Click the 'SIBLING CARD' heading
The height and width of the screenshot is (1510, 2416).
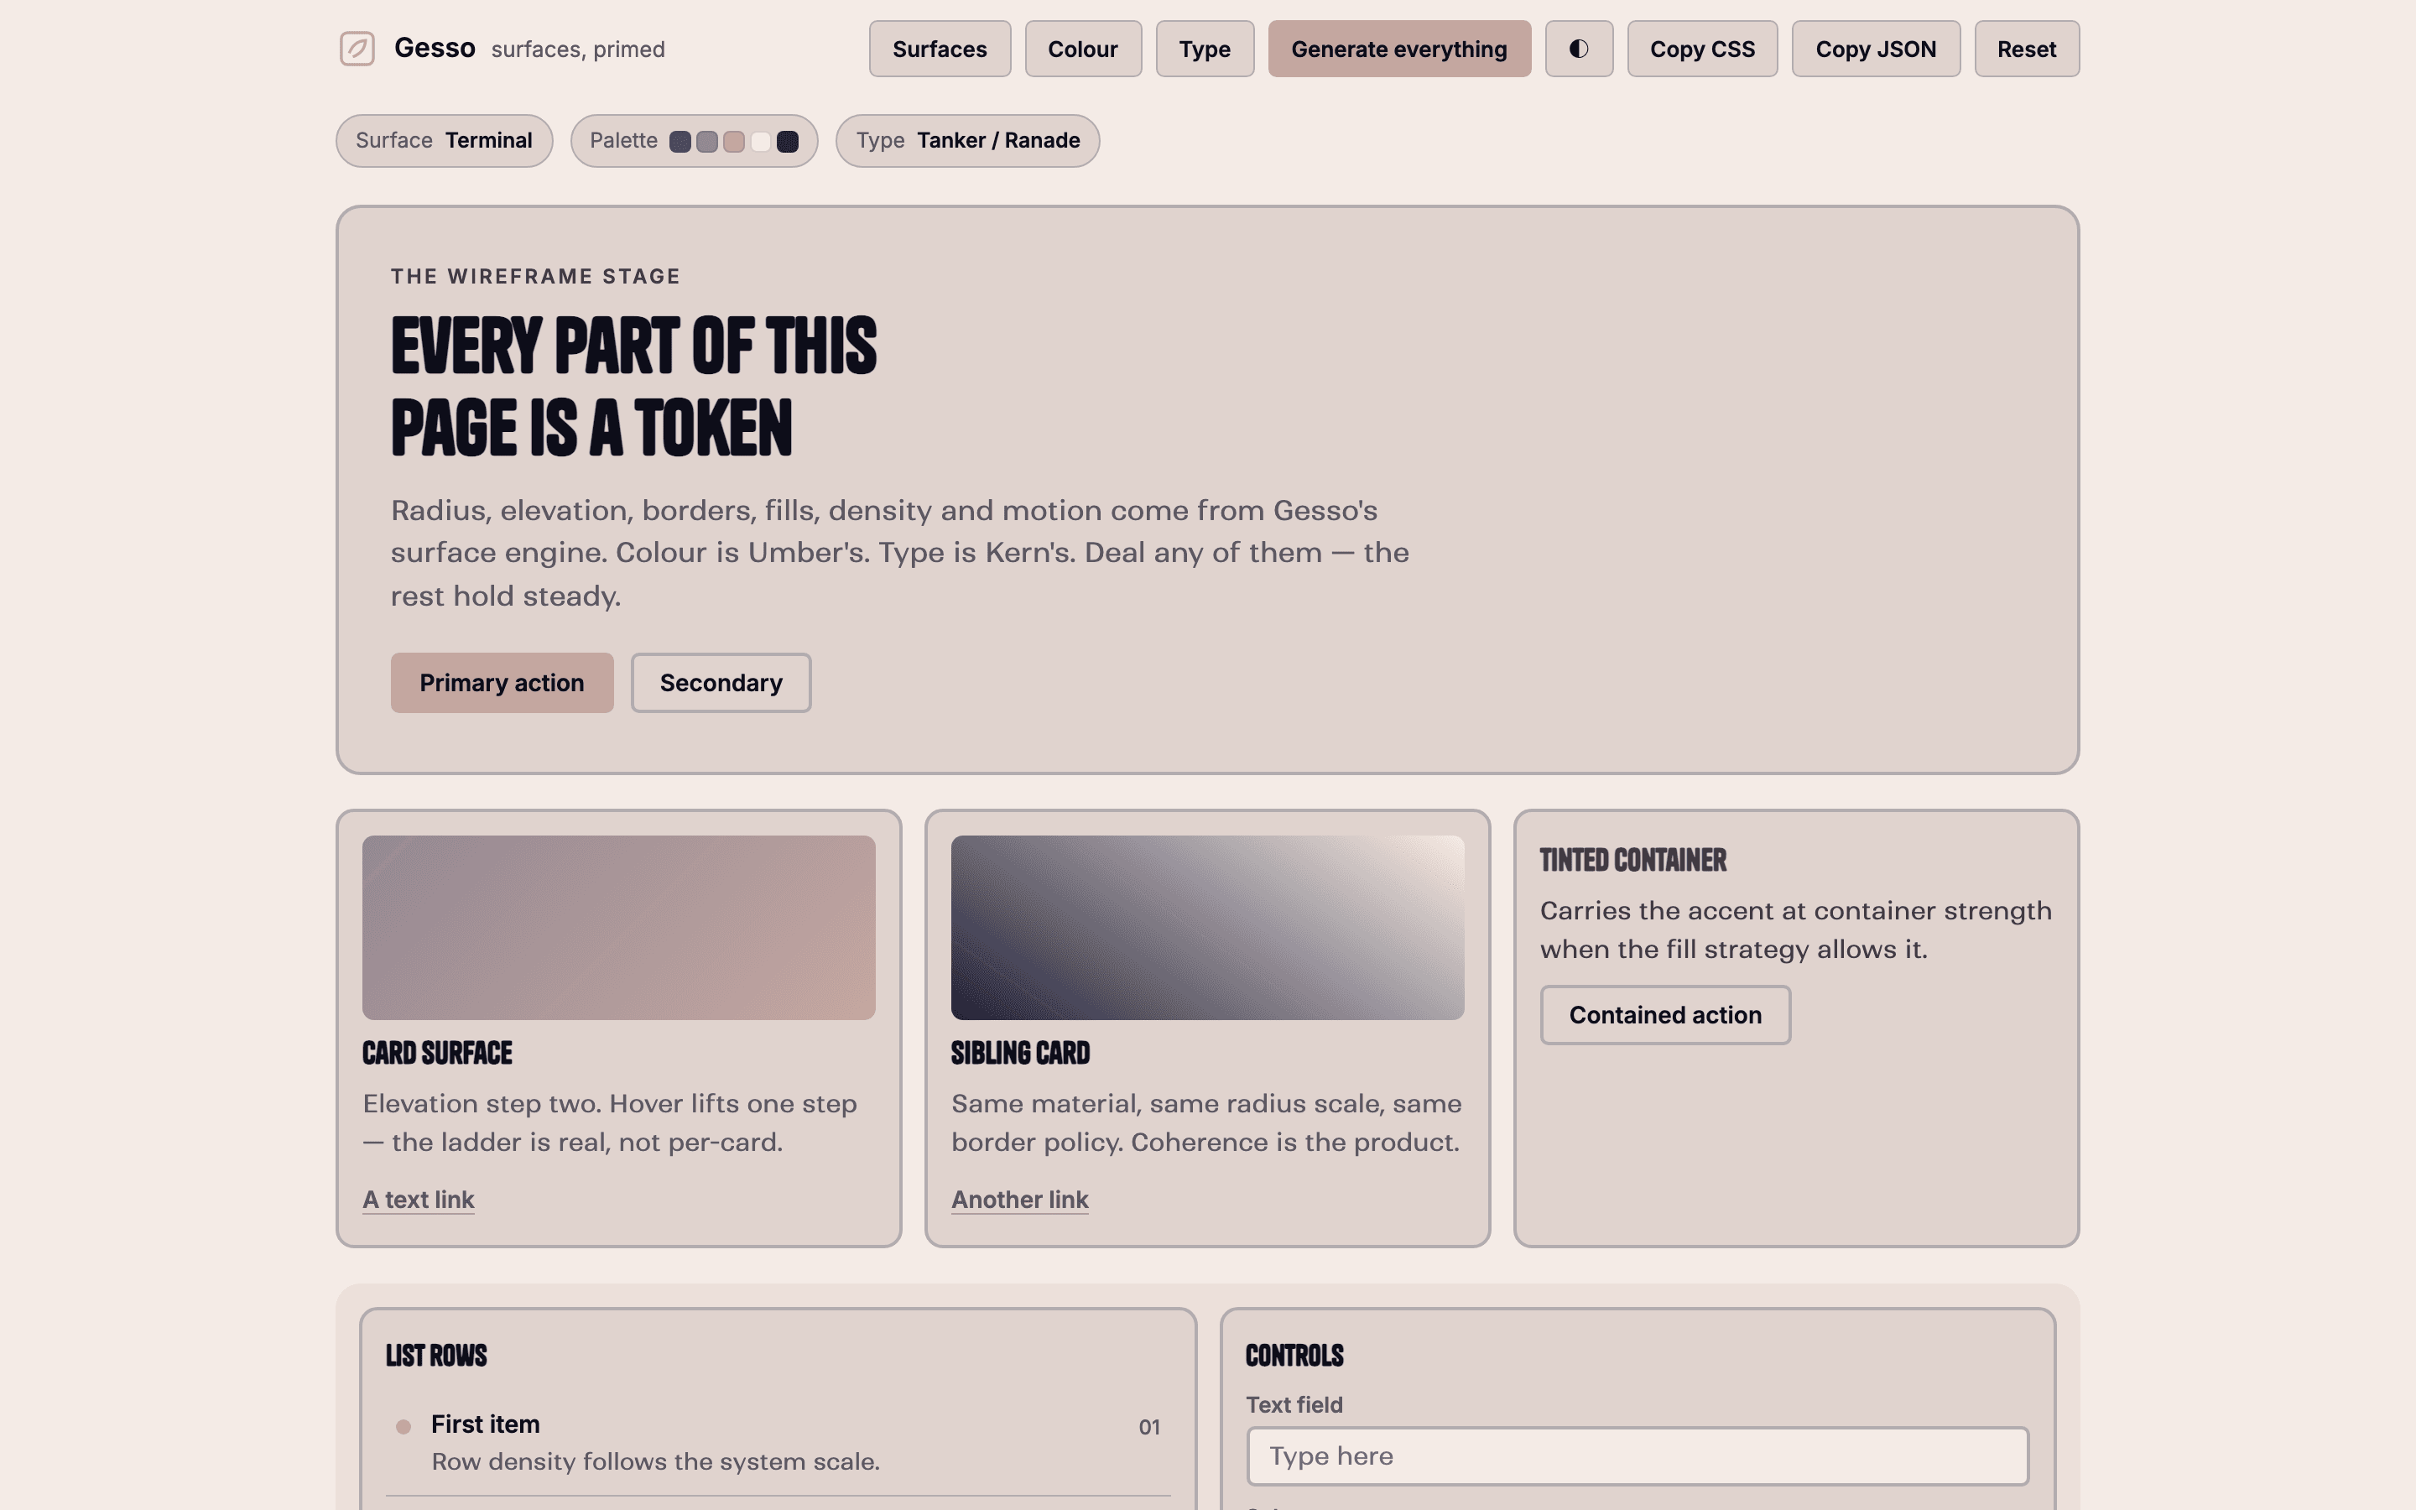pyautogui.click(x=1020, y=1054)
